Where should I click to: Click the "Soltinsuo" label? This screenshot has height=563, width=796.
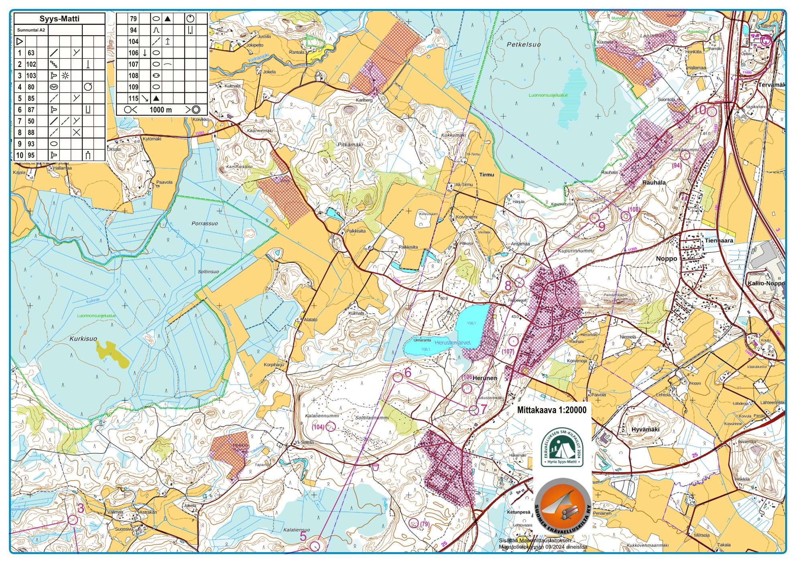coord(209,272)
